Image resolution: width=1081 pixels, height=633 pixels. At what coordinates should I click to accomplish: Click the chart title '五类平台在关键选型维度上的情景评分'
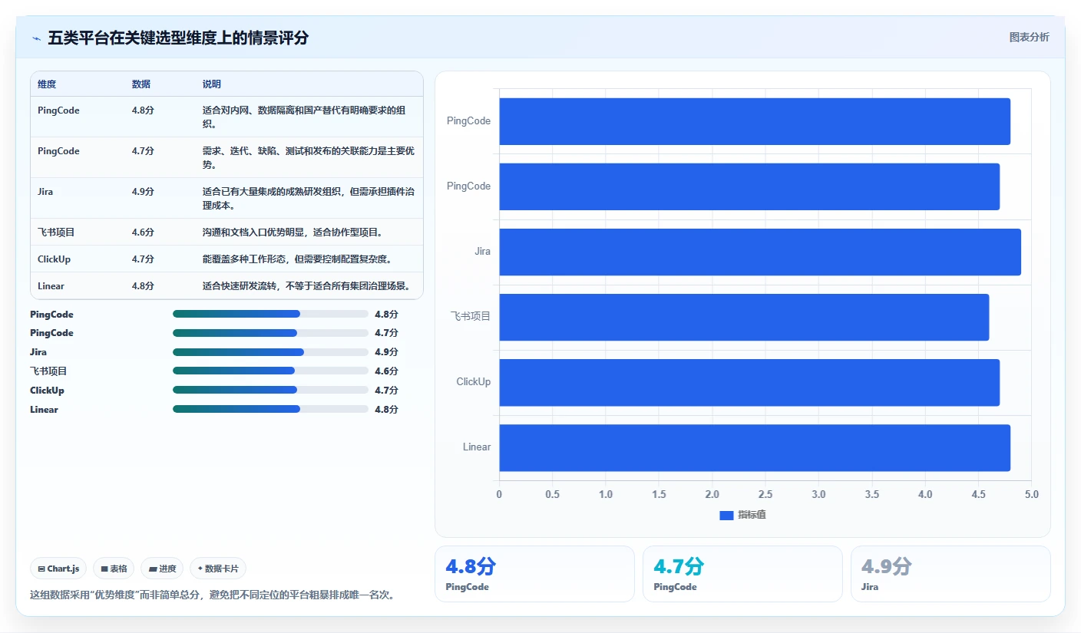[x=178, y=38]
